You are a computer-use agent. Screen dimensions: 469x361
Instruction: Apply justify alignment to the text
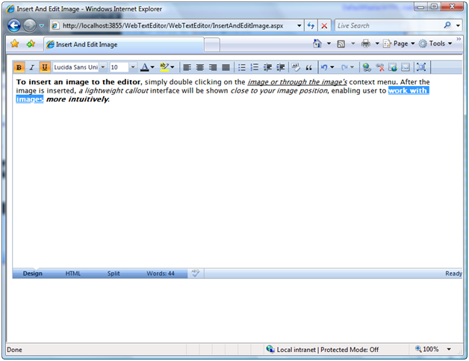coord(225,67)
